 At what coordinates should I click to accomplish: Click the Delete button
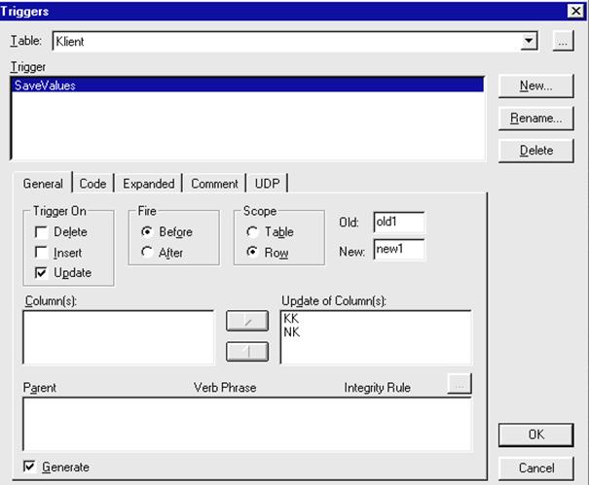tap(536, 151)
